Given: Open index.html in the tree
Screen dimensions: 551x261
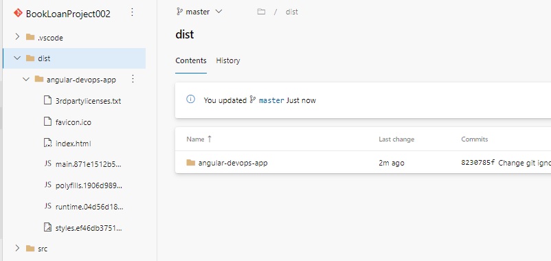Looking at the screenshot, I should [74, 144].
